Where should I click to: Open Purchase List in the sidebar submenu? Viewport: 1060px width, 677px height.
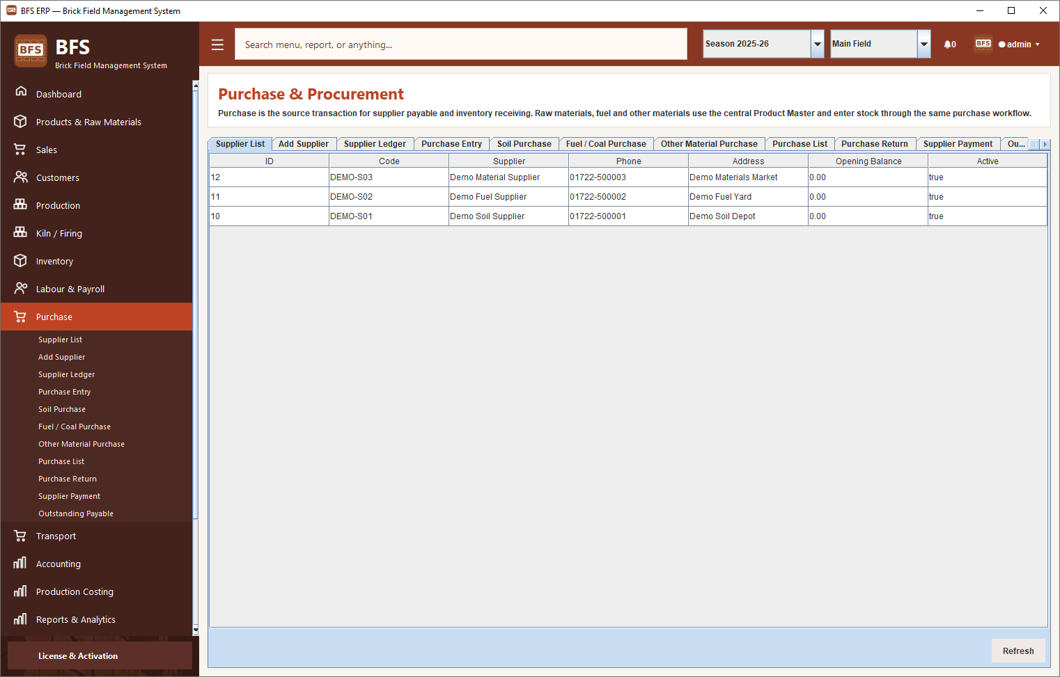tap(61, 461)
